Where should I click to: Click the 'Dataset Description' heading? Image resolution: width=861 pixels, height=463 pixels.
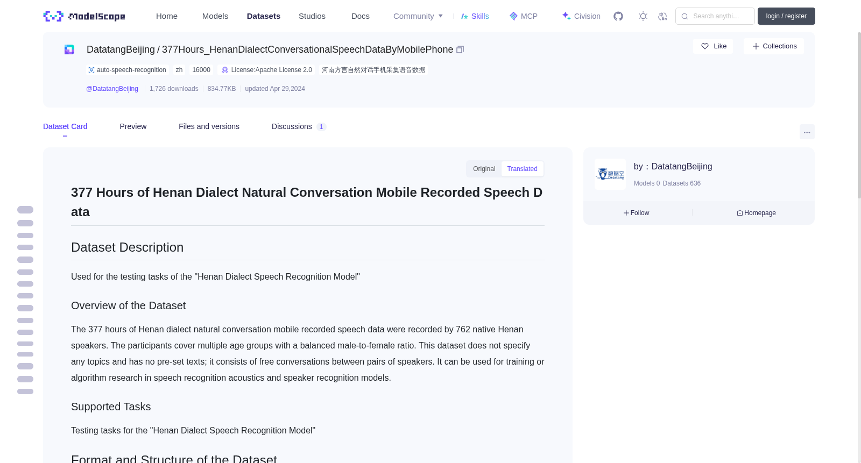click(127, 247)
